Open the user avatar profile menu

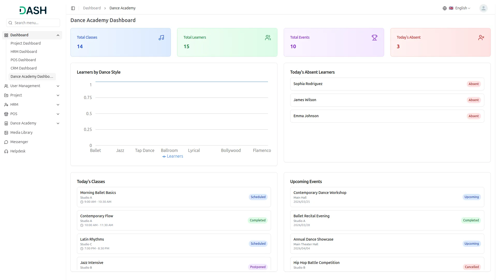[483, 8]
